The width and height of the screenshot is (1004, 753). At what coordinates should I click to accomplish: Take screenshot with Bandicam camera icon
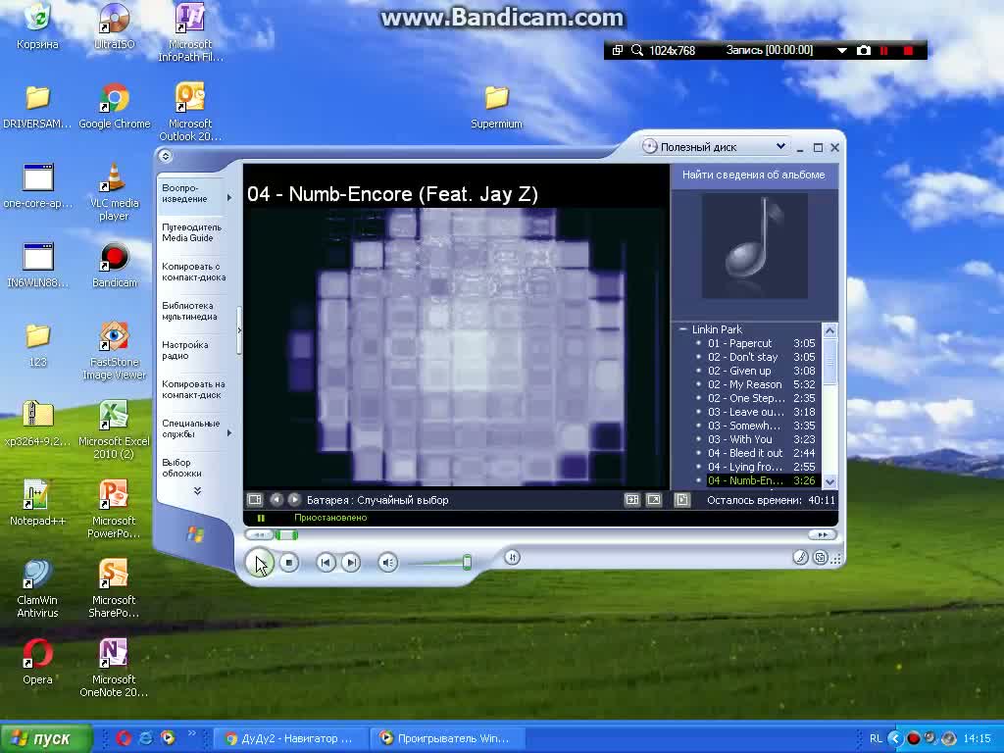tap(864, 50)
